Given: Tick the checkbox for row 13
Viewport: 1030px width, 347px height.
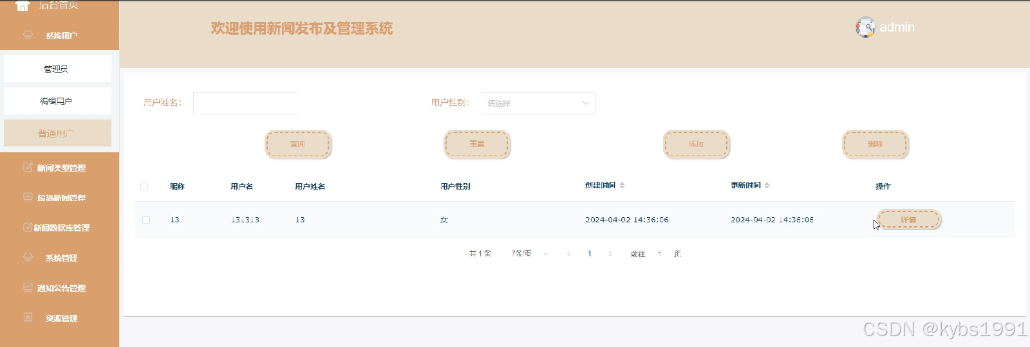Looking at the screenshot, I should 146,220.
